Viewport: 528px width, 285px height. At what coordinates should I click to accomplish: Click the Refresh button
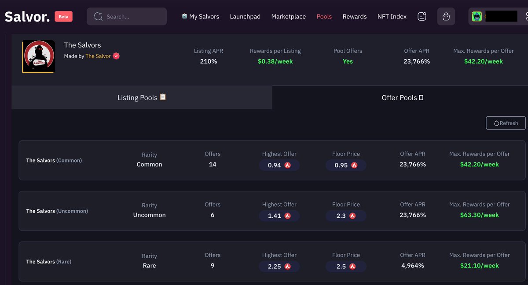(x=506, y=123)
